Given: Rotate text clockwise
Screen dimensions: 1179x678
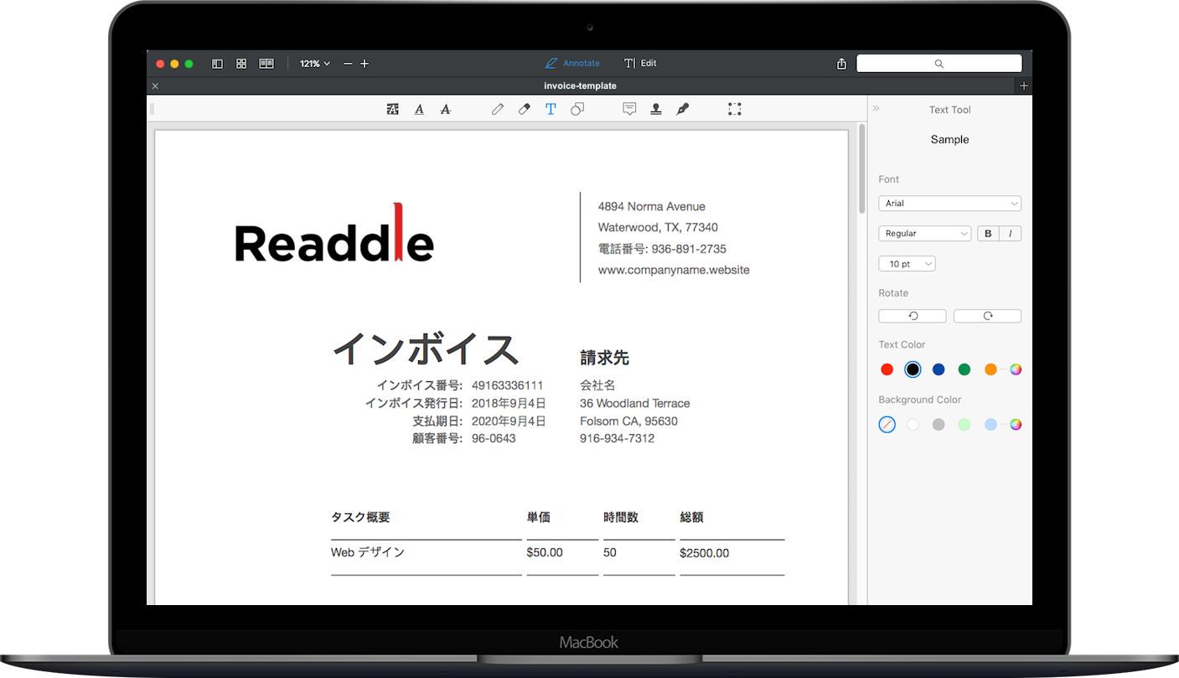Looking at the screenshot, I should 987,316.
